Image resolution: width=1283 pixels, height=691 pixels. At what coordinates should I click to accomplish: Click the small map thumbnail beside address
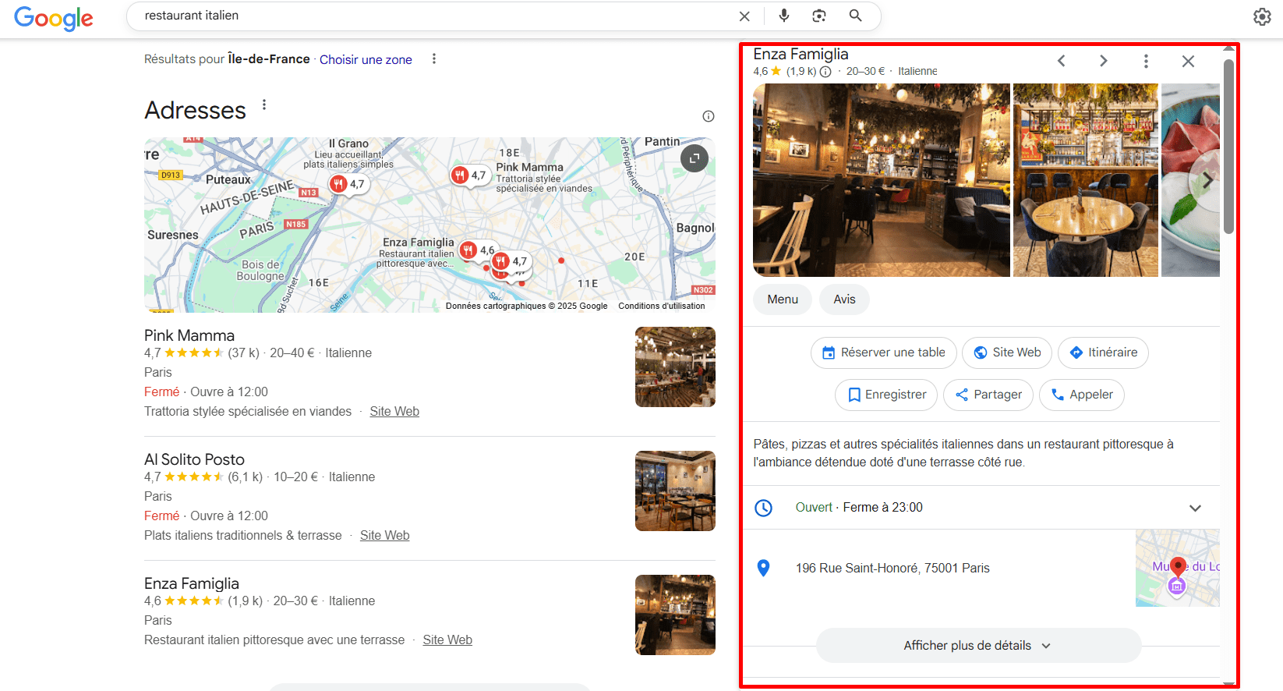[1177, 569]
